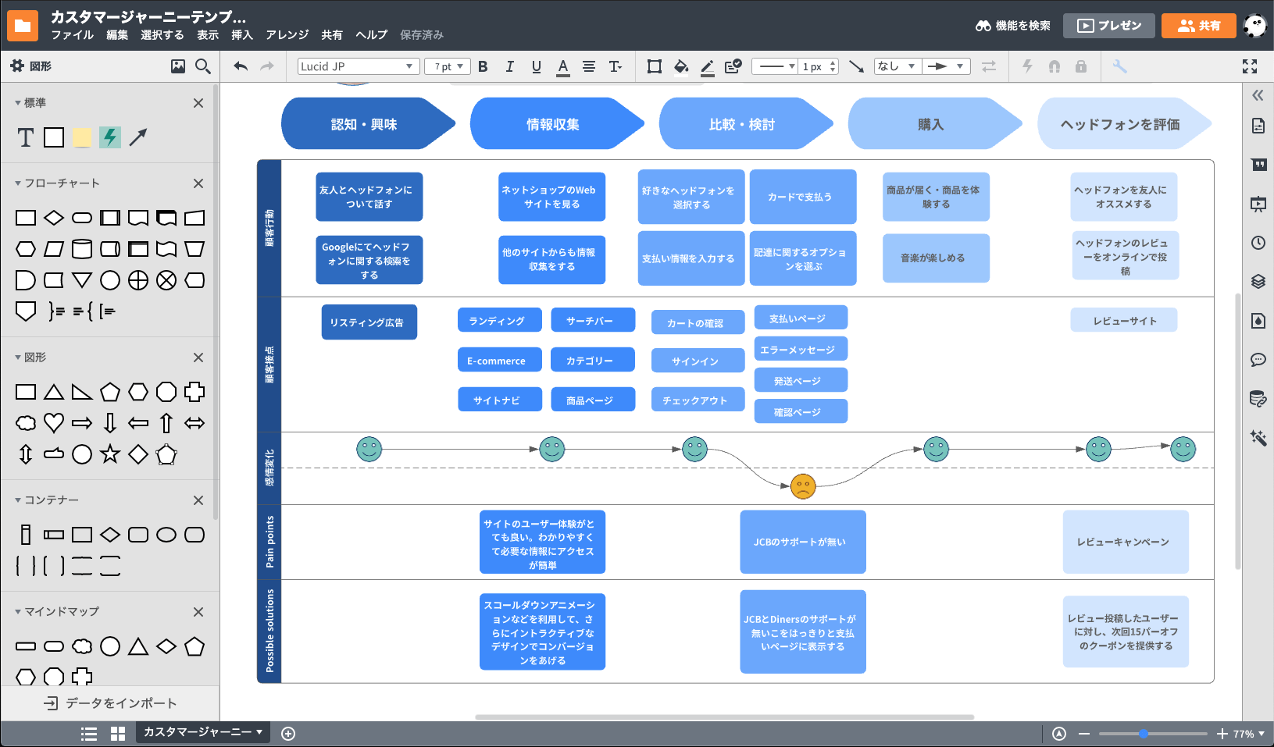This screenshot has width=1274, height=747.
Task: Open the アレンジ menu
Action: (287, 35)
